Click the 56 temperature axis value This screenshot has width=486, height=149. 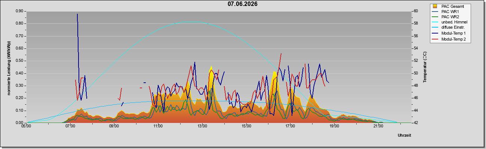(416, 36)
